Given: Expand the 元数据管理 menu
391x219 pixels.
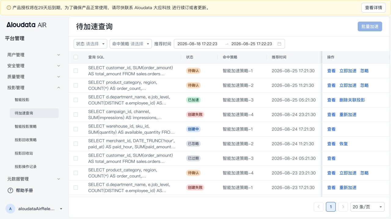Looking at the screenshot, I should click(x=34, y=179).
